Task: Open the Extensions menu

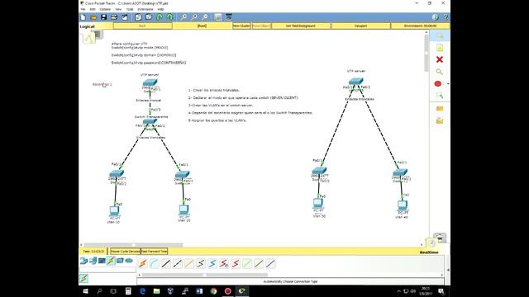Action: (x=145, y=9)
